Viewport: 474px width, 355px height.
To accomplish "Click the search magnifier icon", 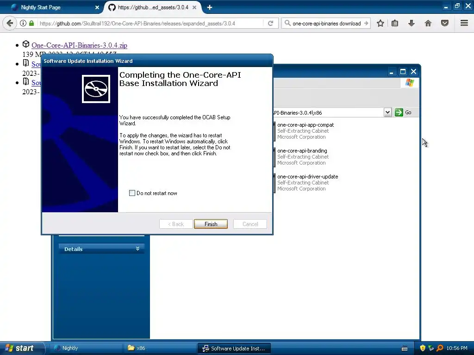I will (x=287, y=23).
